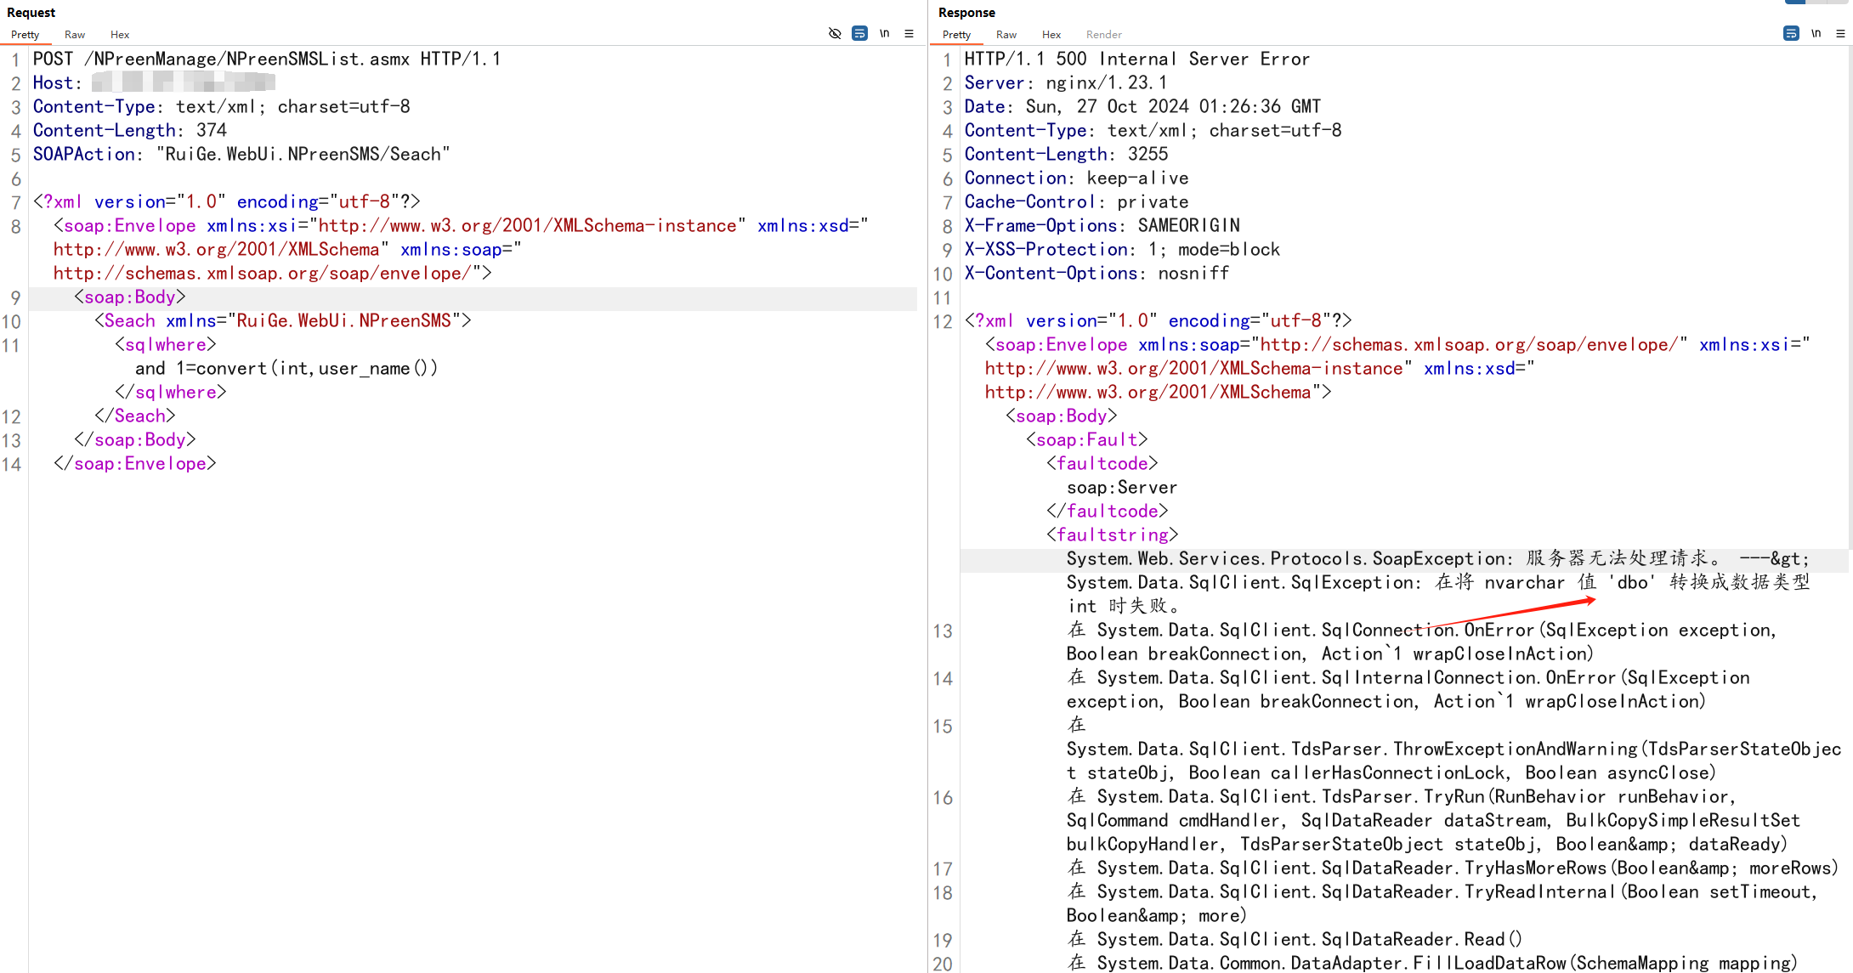
Task: Show \n characters in Response panel
Action: [1816, 33]
